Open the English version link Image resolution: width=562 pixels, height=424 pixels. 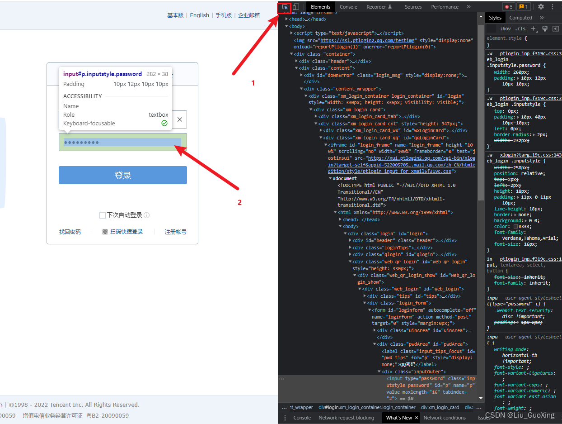point(199,15)
